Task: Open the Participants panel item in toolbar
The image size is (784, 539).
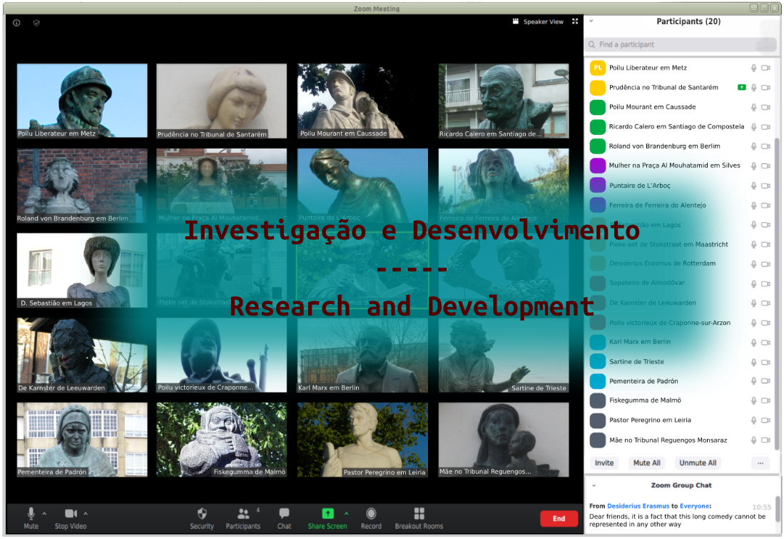Action: (x=243, y=518)
